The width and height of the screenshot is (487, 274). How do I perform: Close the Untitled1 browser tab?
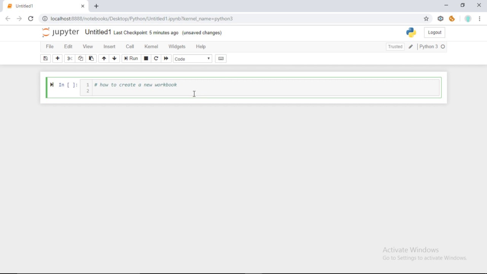click(83, 6)
